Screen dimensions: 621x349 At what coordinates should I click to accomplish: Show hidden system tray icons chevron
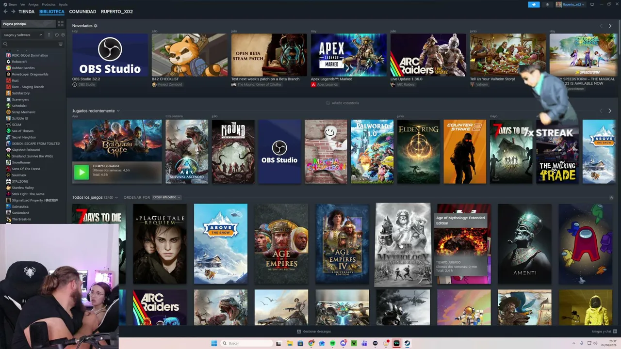574,343
